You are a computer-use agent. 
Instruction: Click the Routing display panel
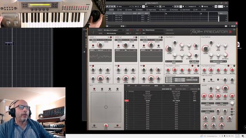point(182,80)
